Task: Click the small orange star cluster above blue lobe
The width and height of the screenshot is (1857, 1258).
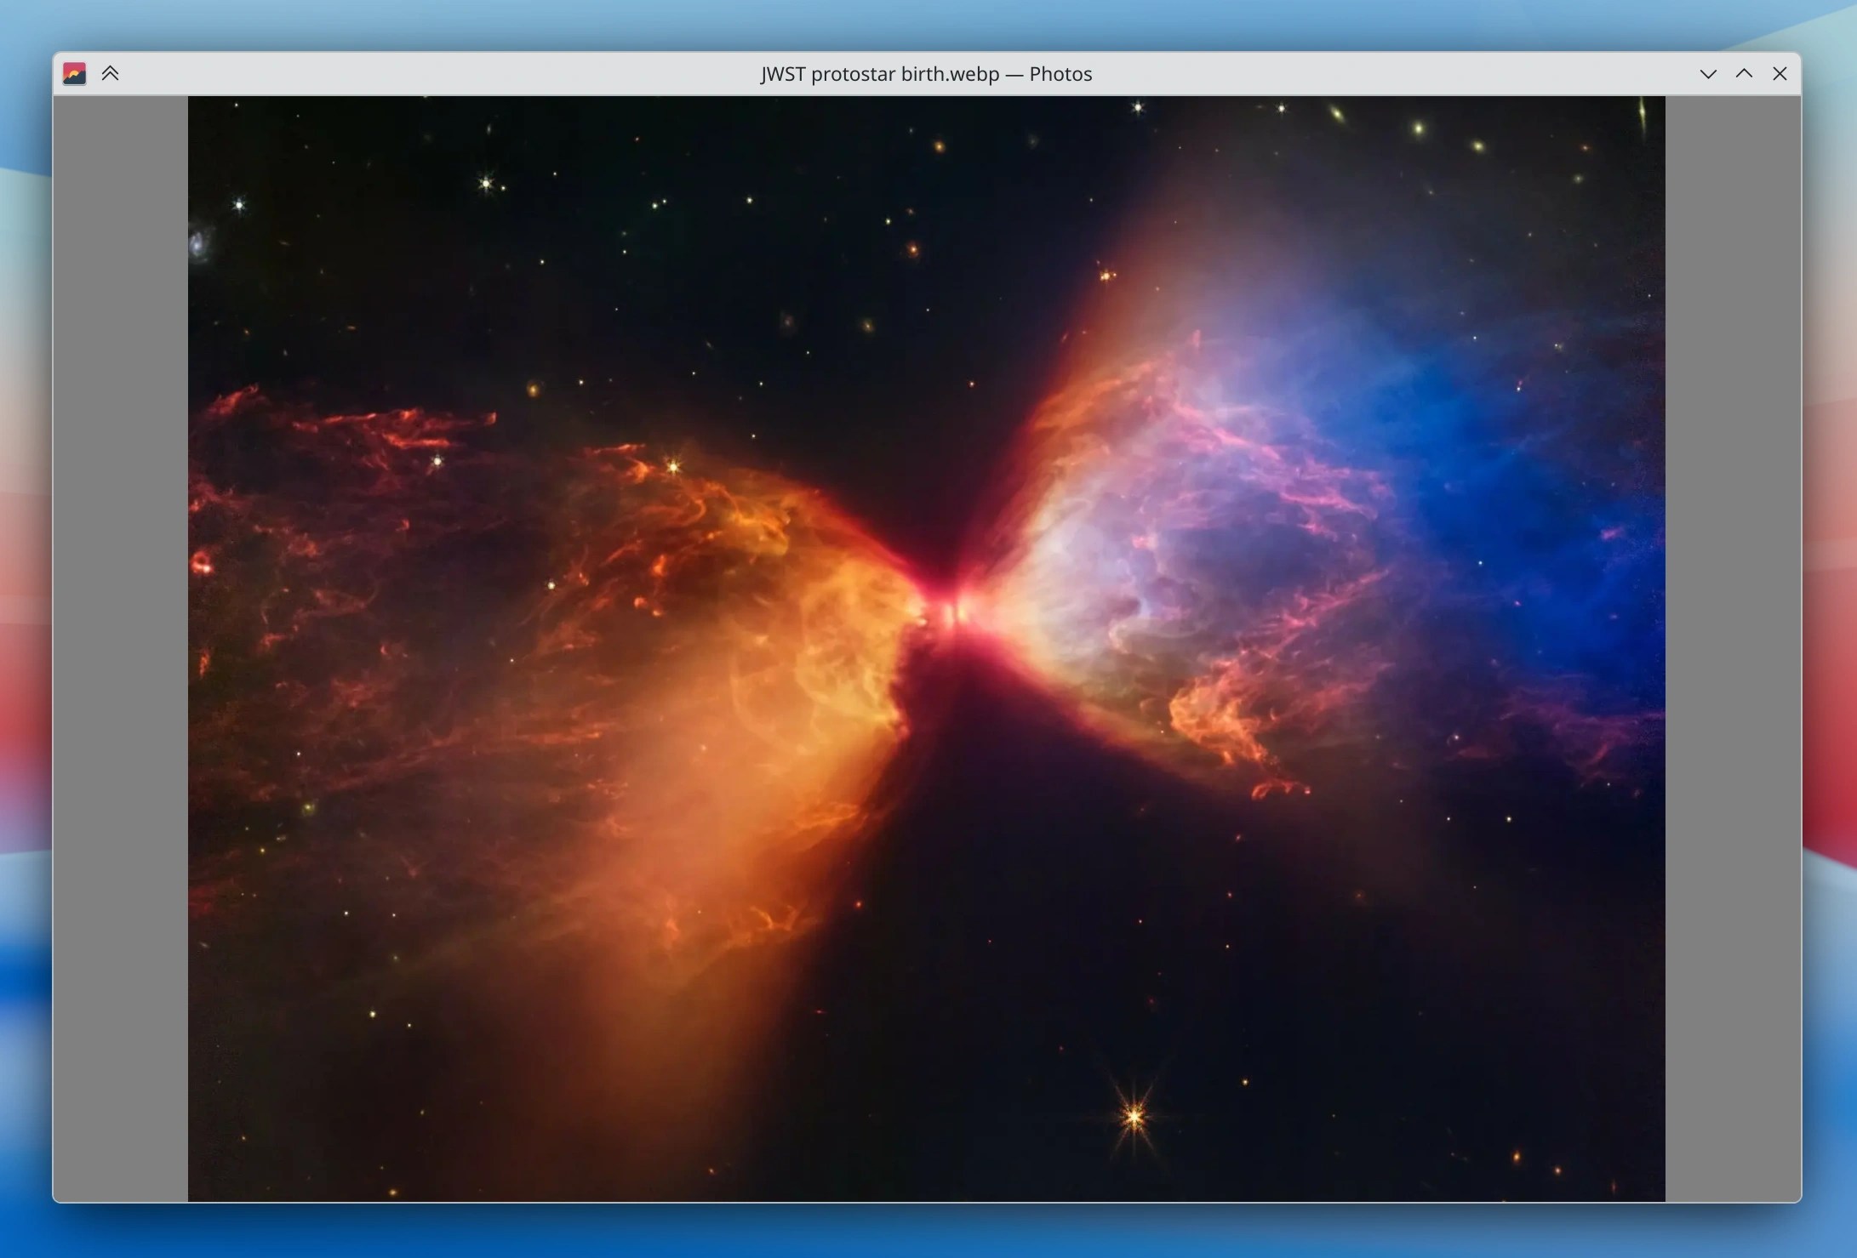Action: point(1106,276)
